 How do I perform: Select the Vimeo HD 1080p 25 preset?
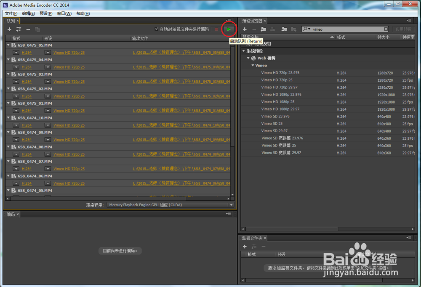[x=277, y=102]
